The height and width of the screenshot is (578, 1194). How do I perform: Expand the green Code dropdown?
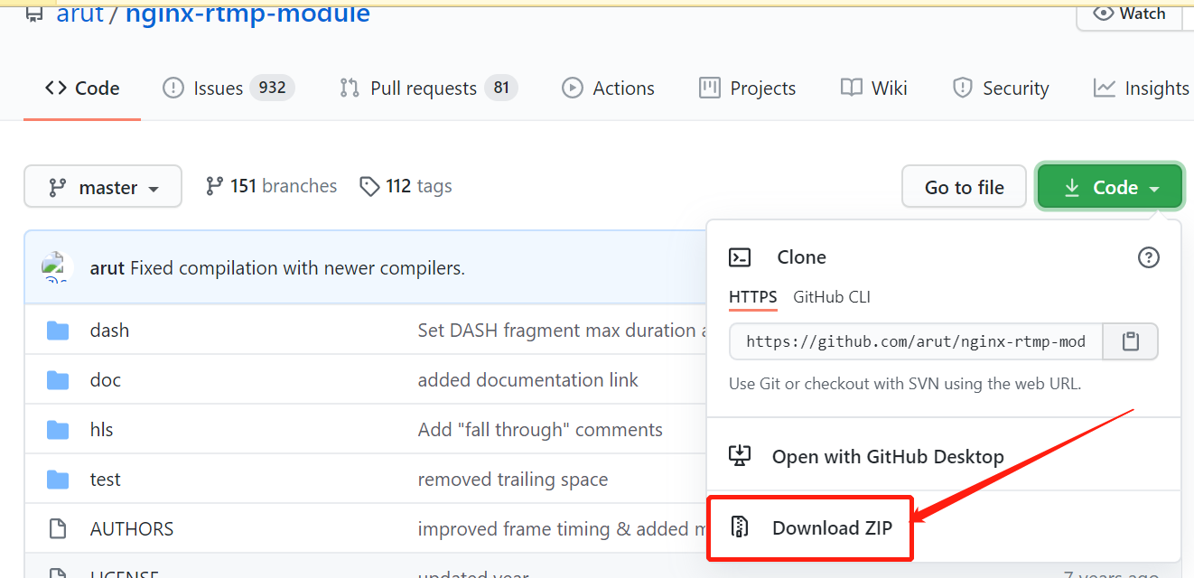click(1109, 186)
